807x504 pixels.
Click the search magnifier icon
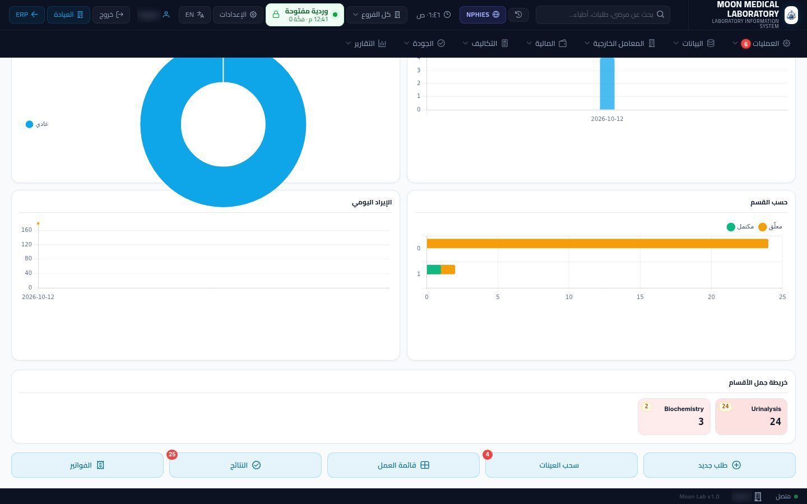pos(660,15)
